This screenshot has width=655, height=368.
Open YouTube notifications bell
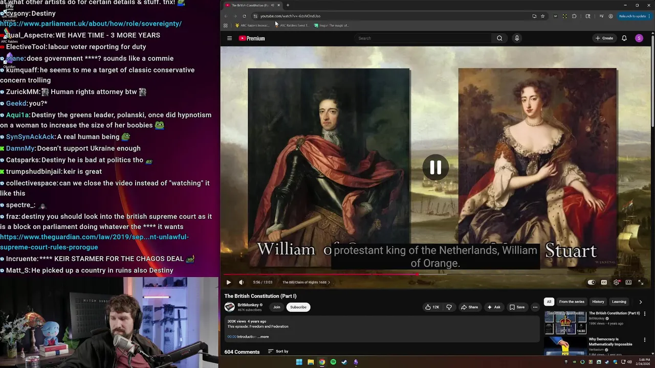click(x=624, y=38)
